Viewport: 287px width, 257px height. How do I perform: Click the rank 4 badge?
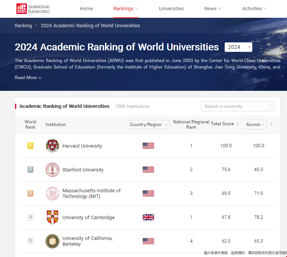(30, 217)
